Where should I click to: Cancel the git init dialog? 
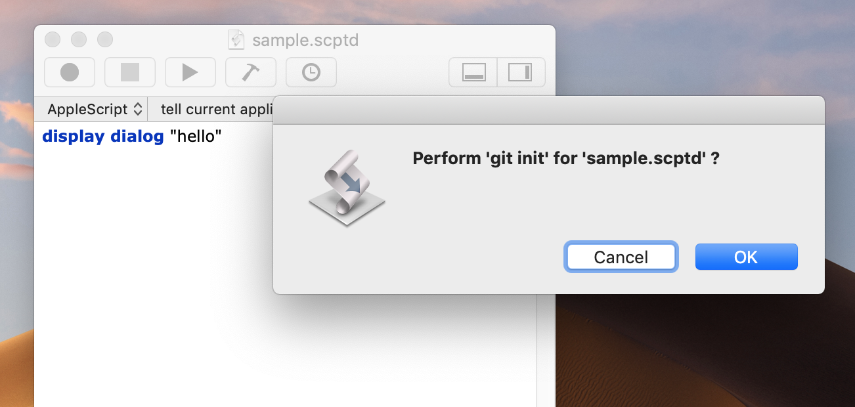click(621, 257)
